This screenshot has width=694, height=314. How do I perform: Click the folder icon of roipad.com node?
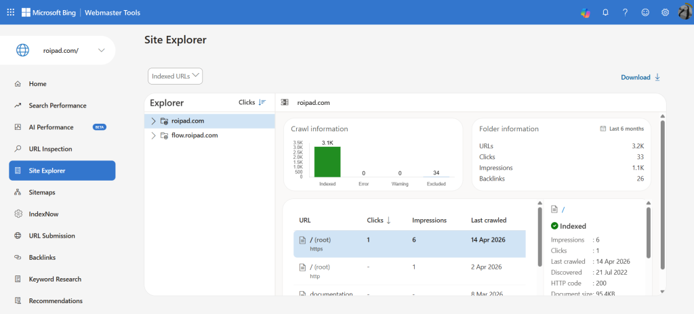pos(164,120)
